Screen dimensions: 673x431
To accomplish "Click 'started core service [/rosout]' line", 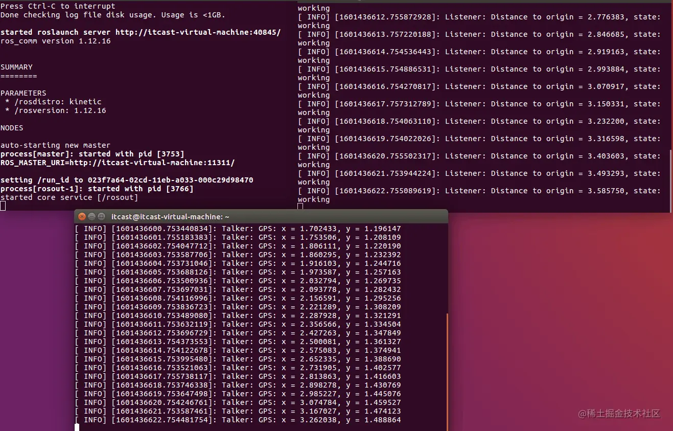I will tap(69, 197).
